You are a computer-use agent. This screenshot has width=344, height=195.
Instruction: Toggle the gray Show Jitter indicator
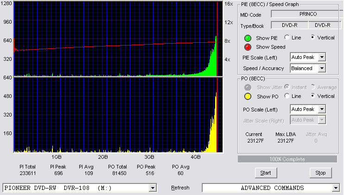[248, 87]
